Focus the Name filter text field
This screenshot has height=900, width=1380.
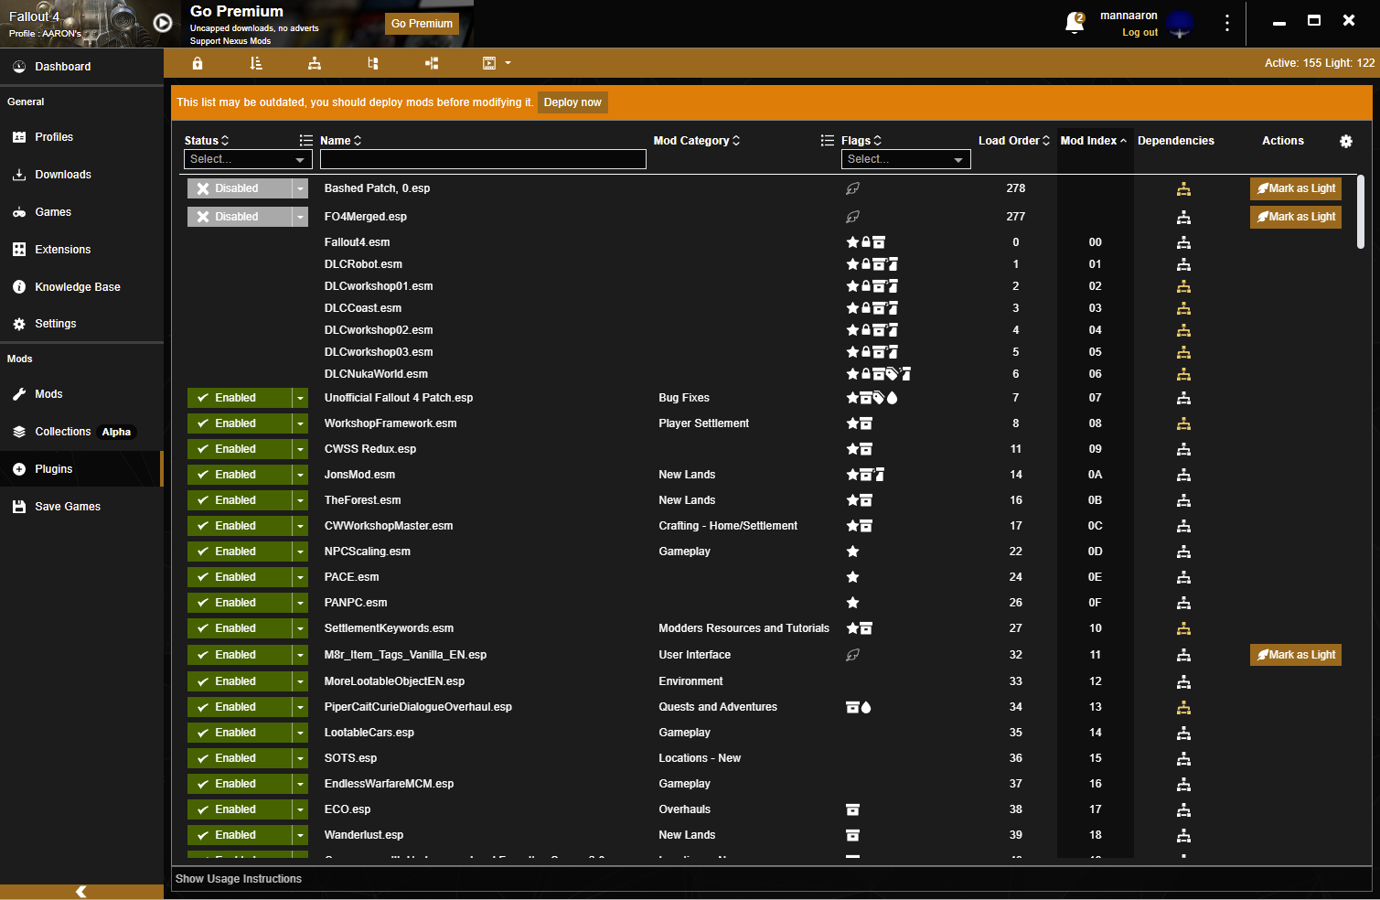[483, 159]
